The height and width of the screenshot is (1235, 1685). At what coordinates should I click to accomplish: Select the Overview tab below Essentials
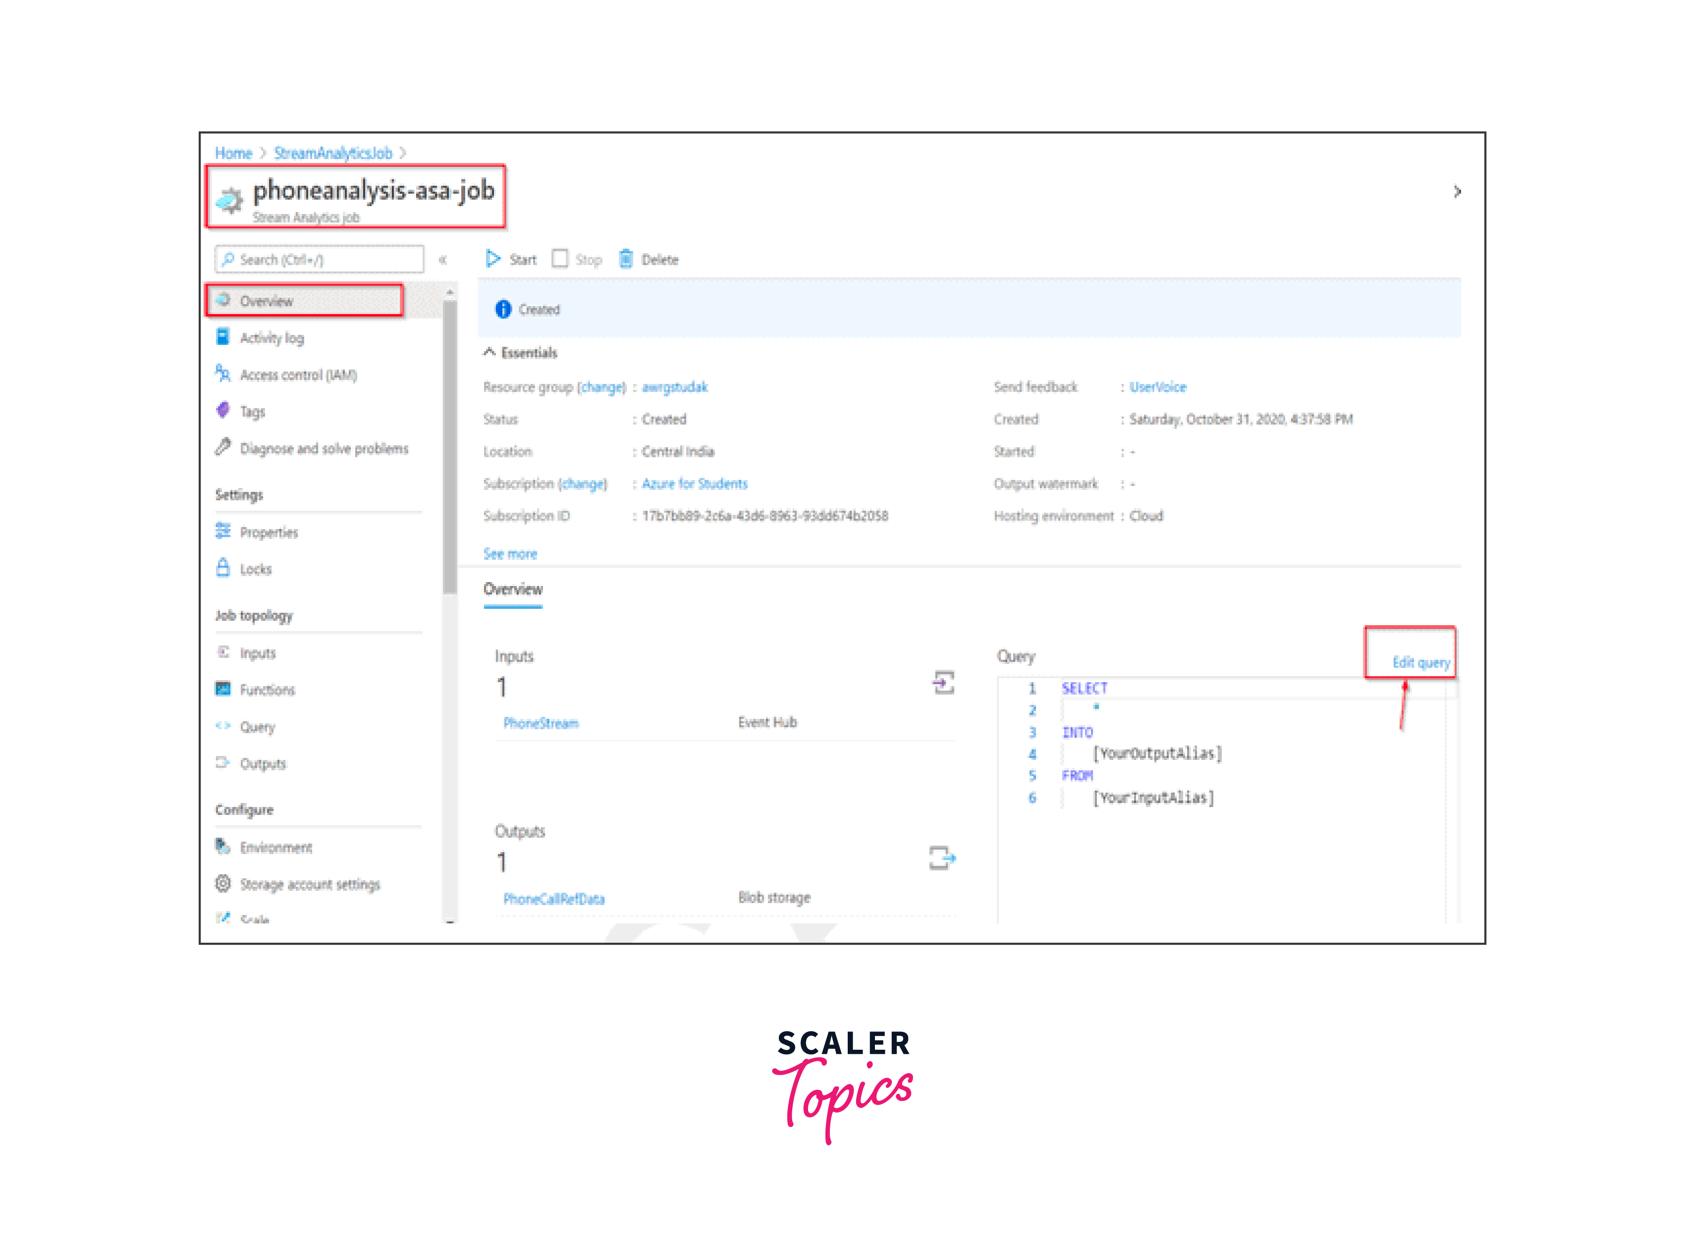[x=513, y=589]
